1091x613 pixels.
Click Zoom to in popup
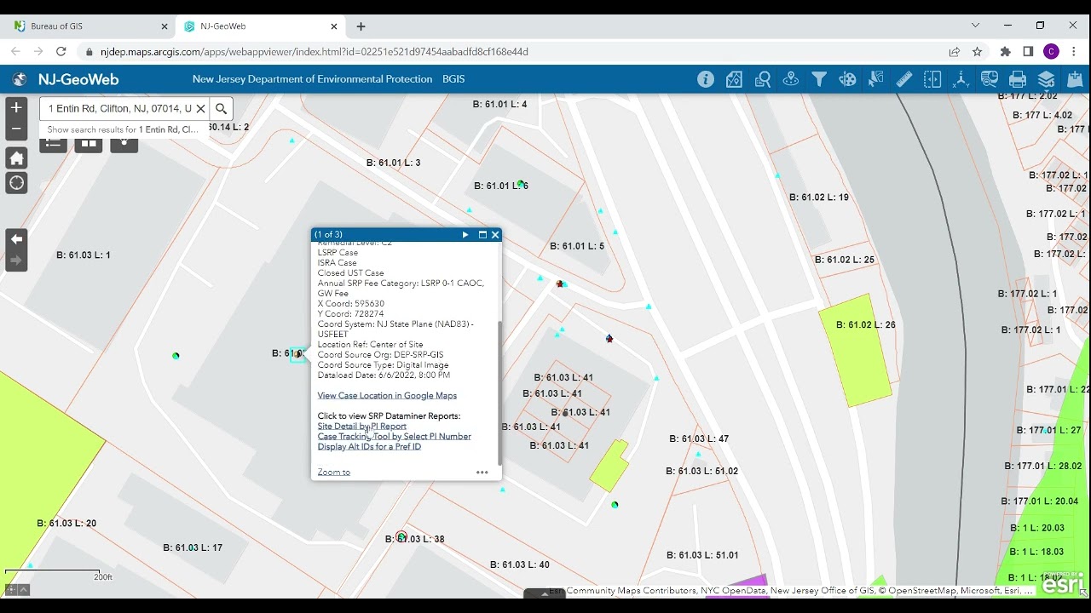tap(333, 472)
